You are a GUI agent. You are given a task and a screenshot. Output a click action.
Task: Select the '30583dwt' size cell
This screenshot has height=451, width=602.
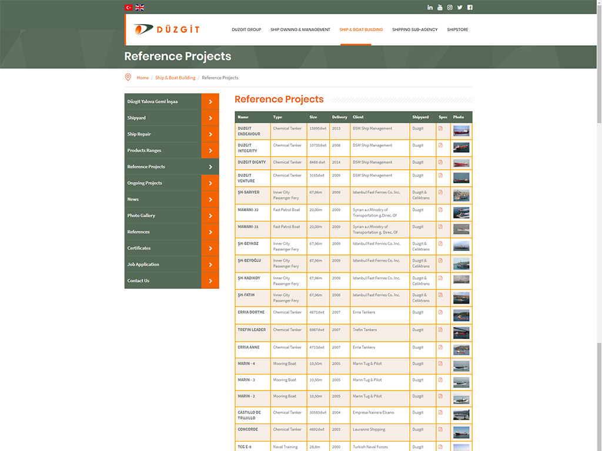[318, 415]
